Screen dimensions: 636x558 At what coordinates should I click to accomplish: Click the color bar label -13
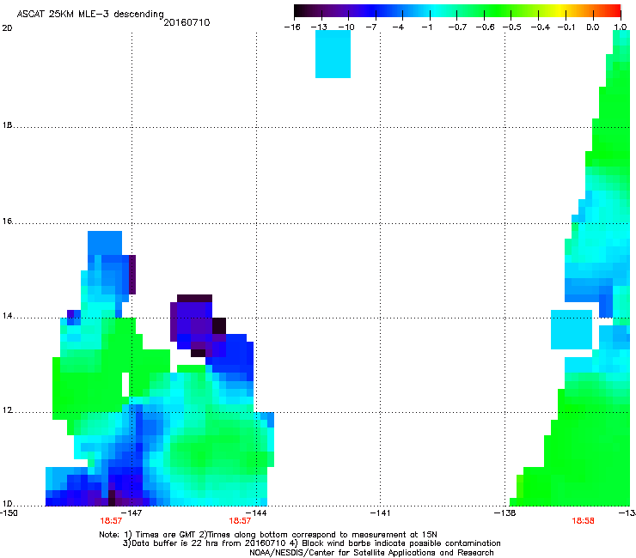pos(319,27)
